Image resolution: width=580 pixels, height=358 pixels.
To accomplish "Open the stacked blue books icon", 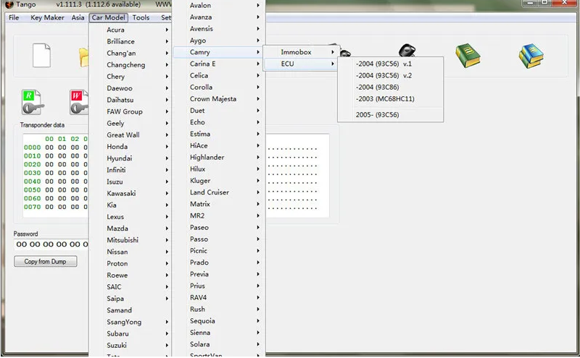I will (531, 56).
